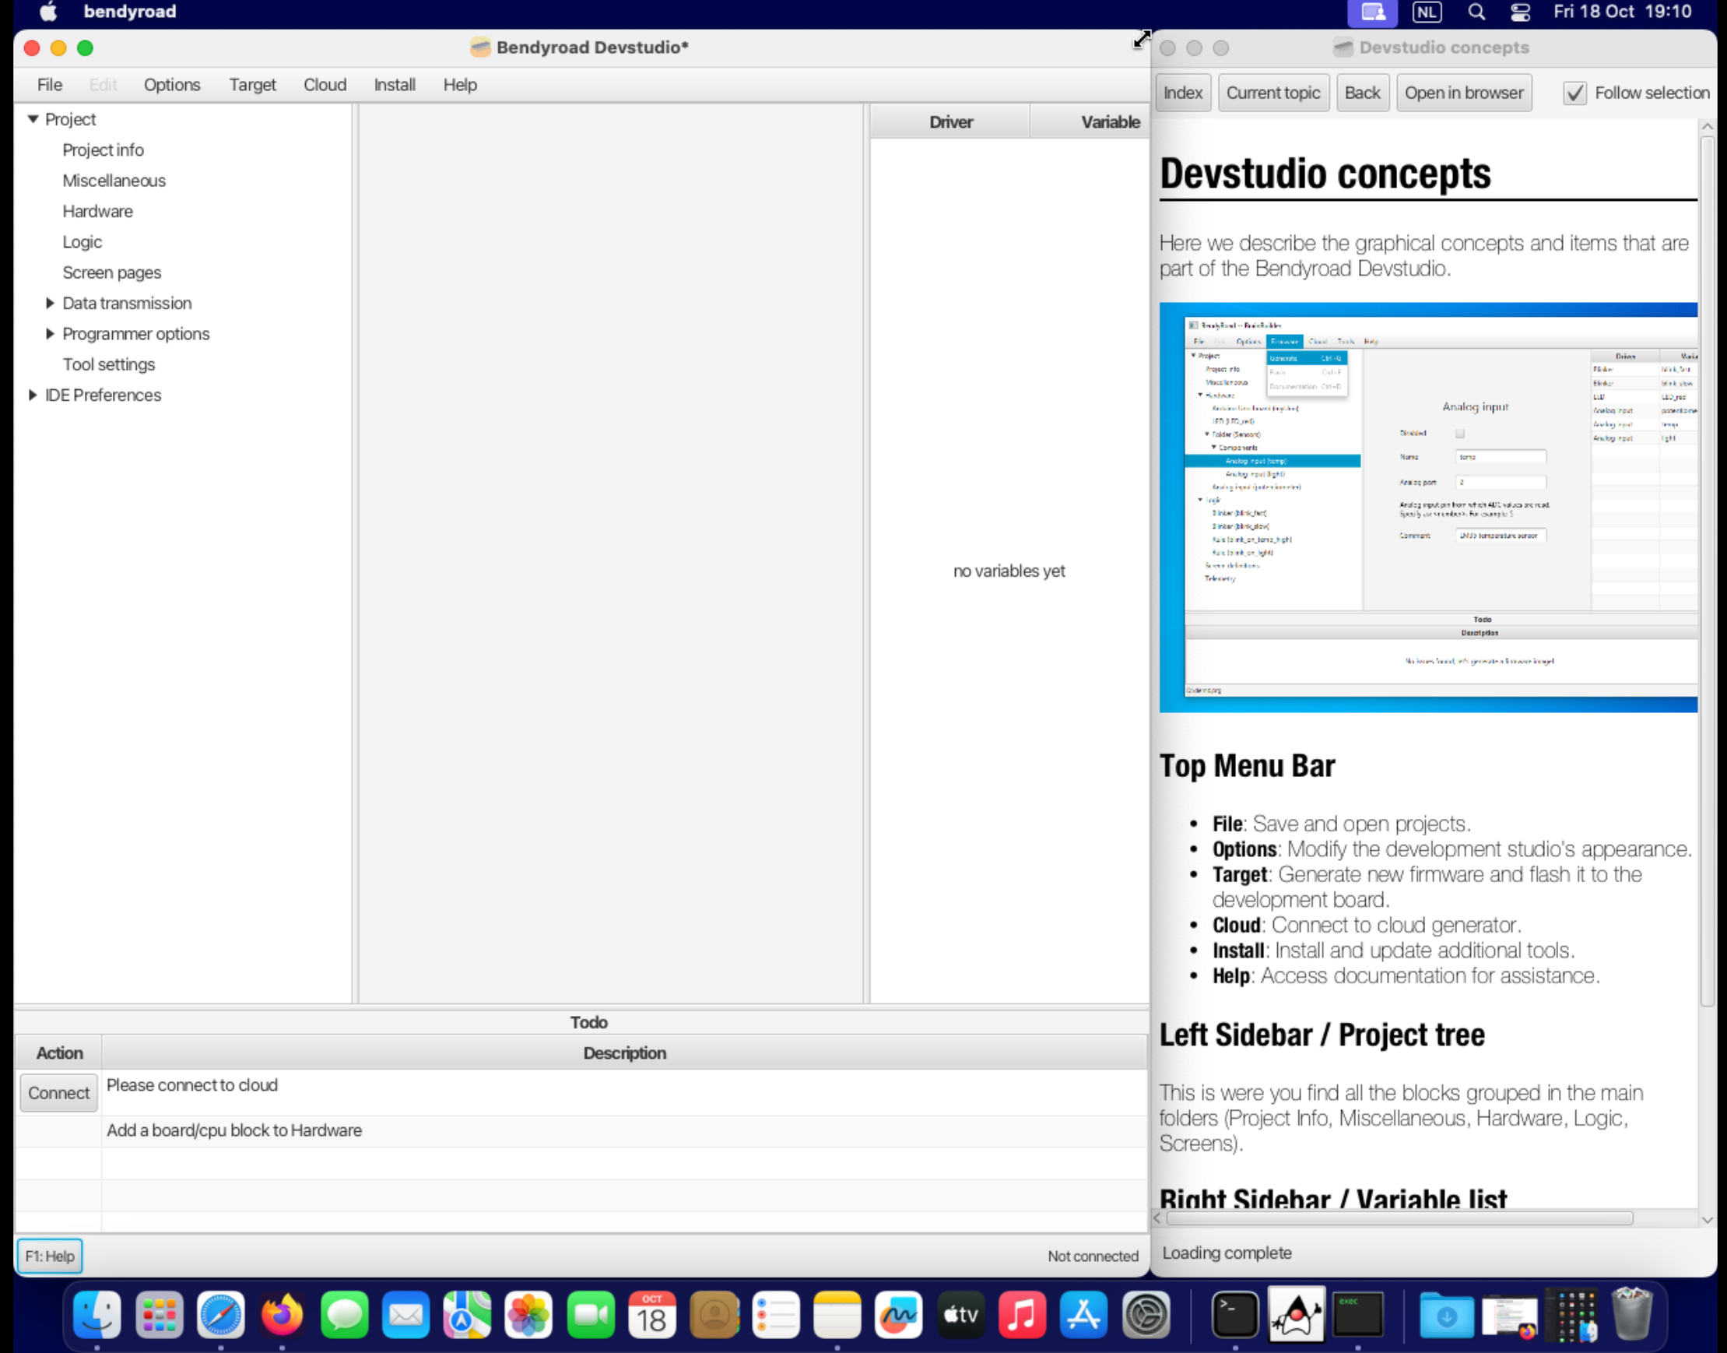Click the help window vertical scrollbar
The height and width of the screenshot is (1353, 1727).
(1708, 571)
